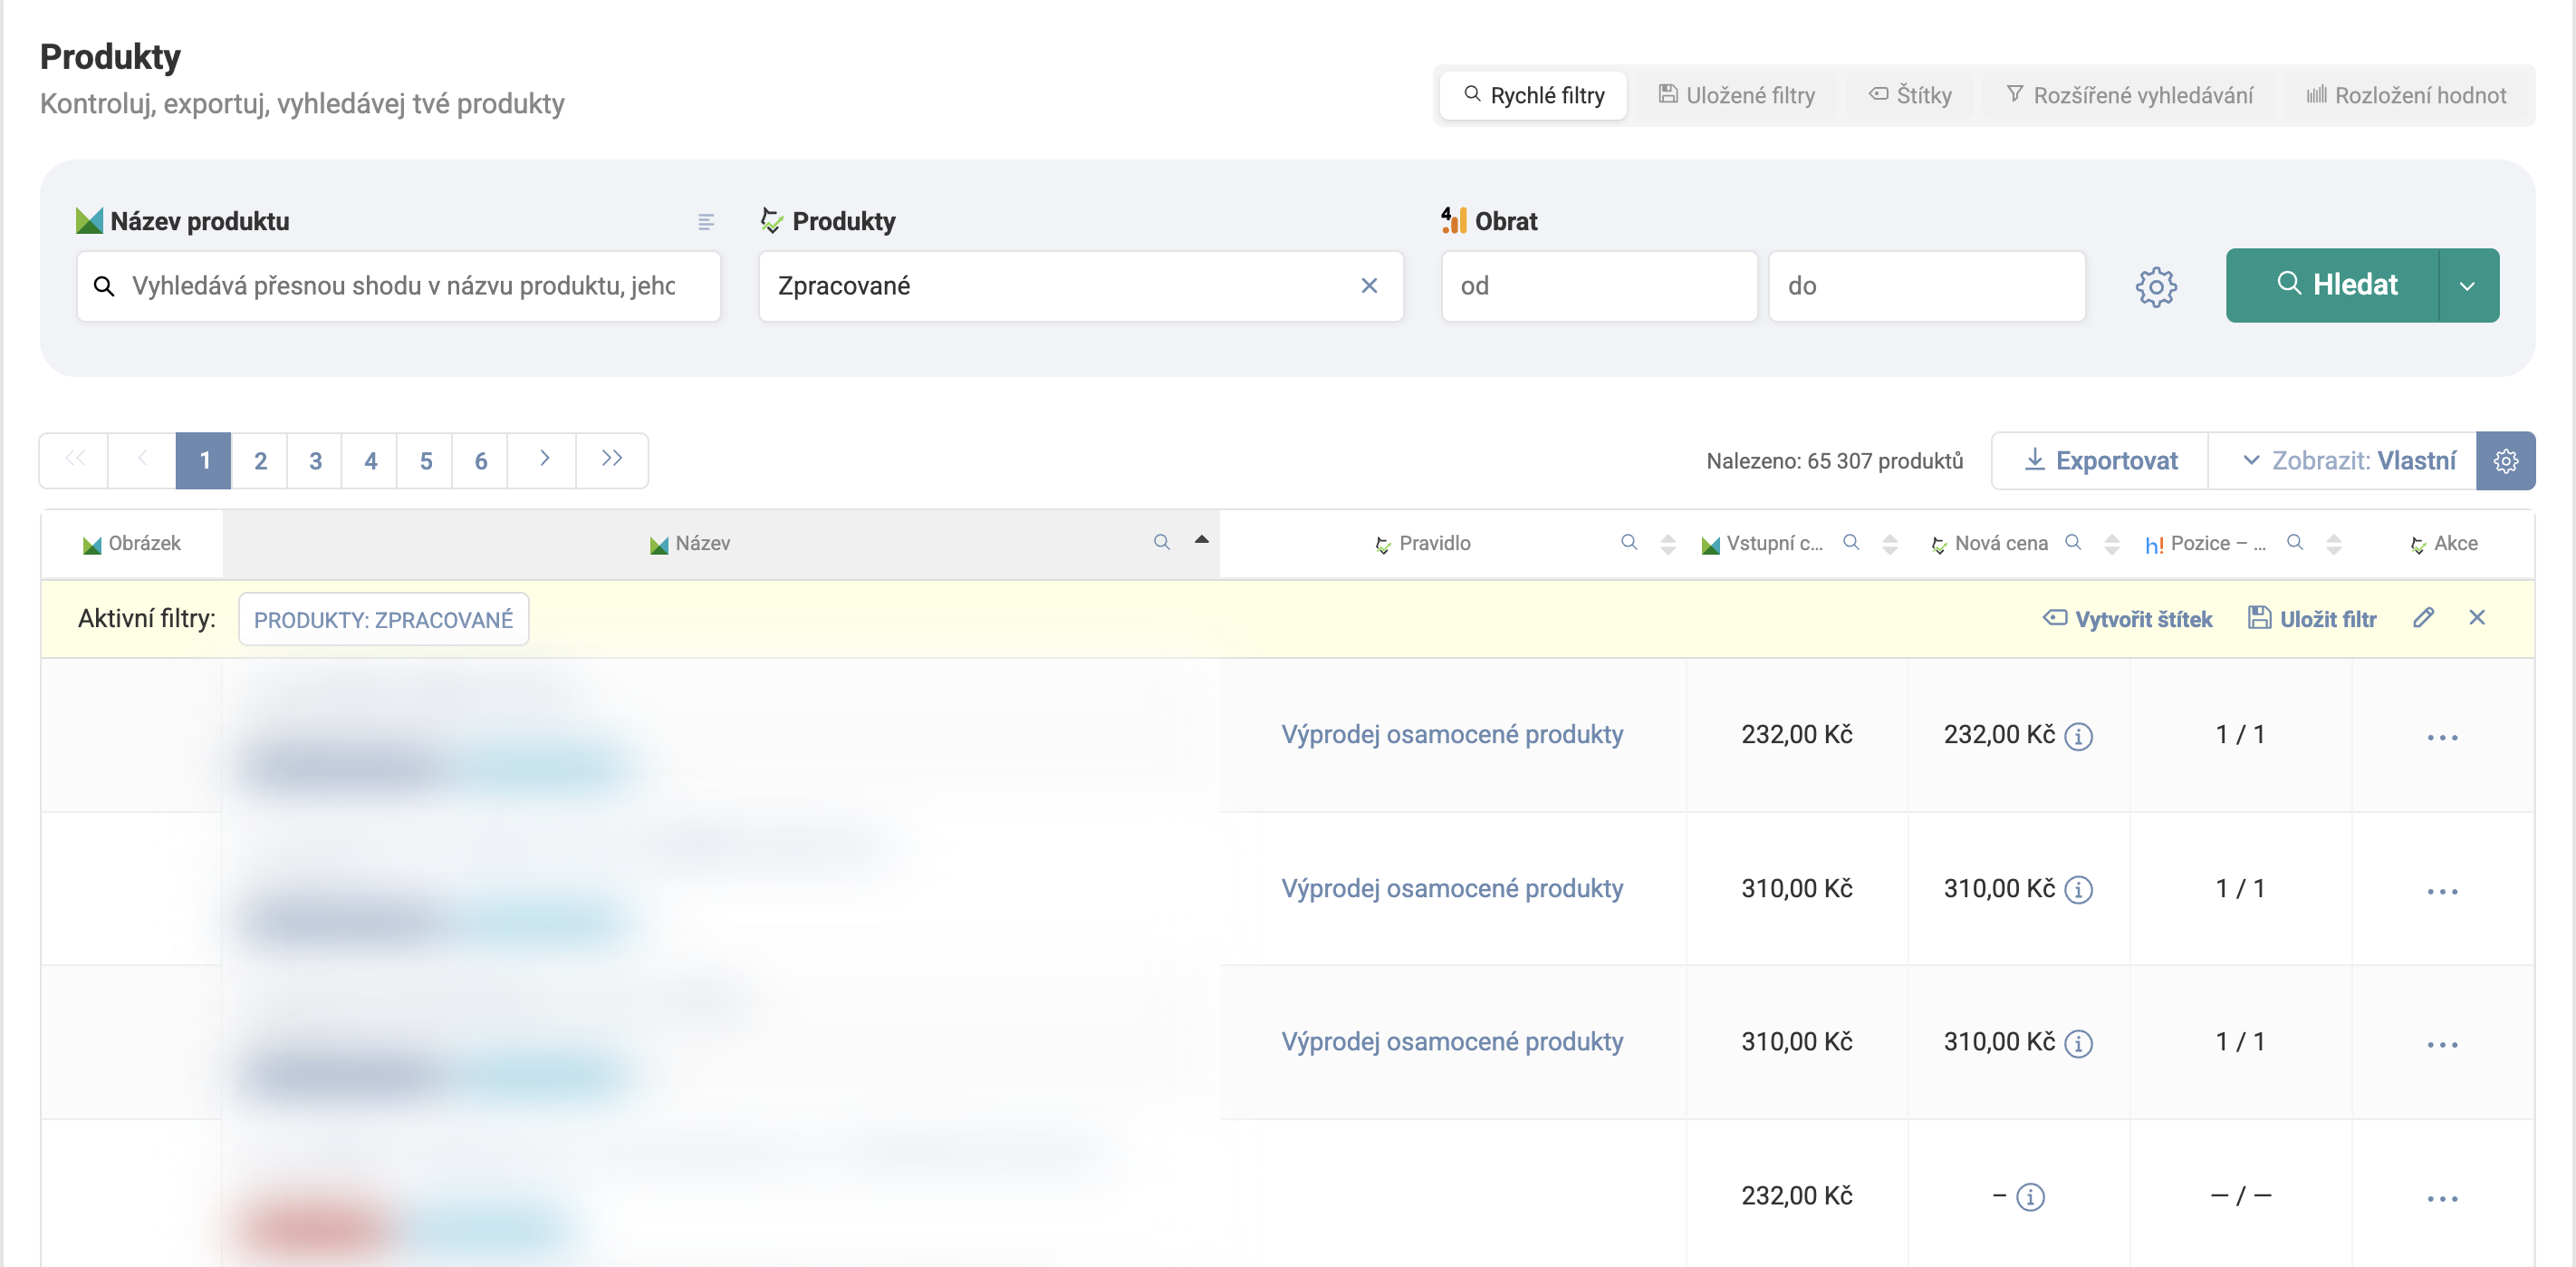The height and width of the screenshot is (1267, 2576).
Task: Click info icon next to 232,00 Kč Nová cena
Action: pyautogui.click(x=2078, y=737)
